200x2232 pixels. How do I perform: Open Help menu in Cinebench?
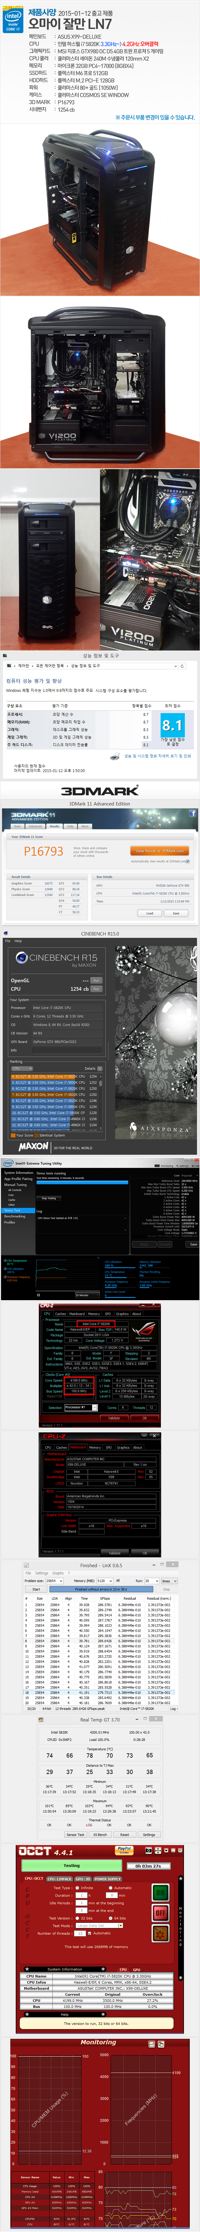18,941
